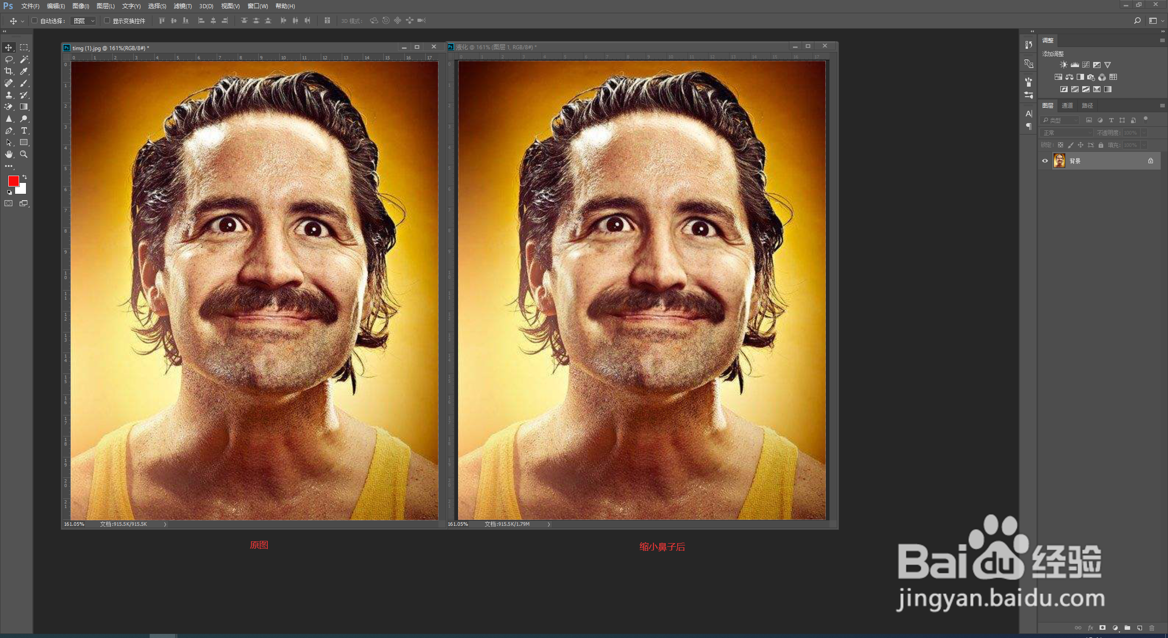This screenshot has width=1168, height=638.
Task: Select the Horizontal Type tool
Action: point(24,130)
